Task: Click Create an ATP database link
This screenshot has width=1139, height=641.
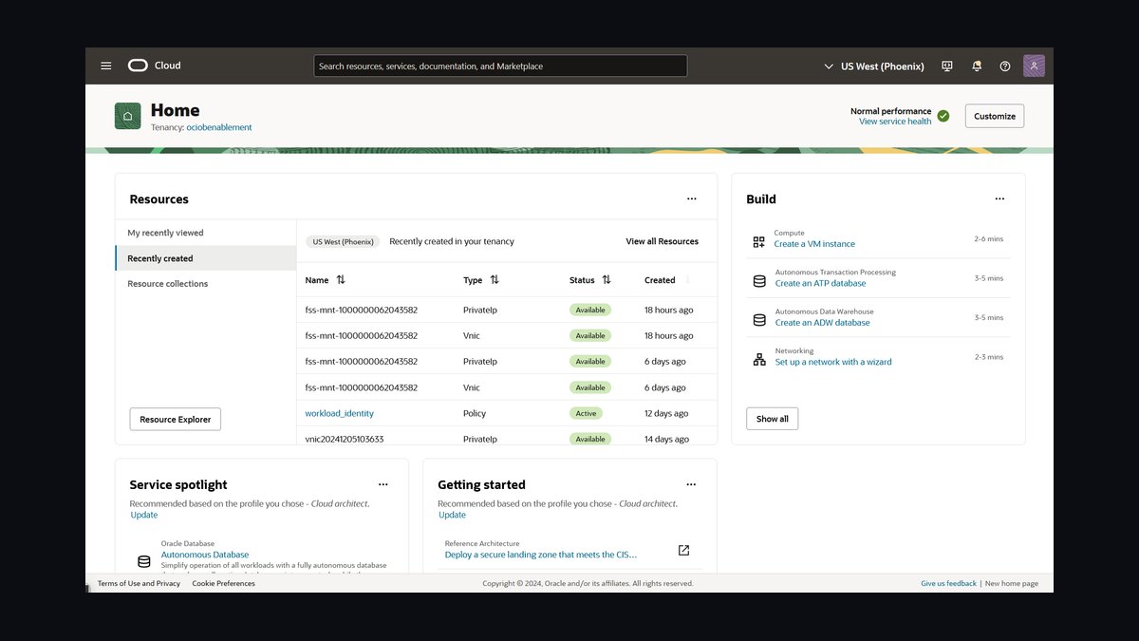Action: [x=820, y=283]
